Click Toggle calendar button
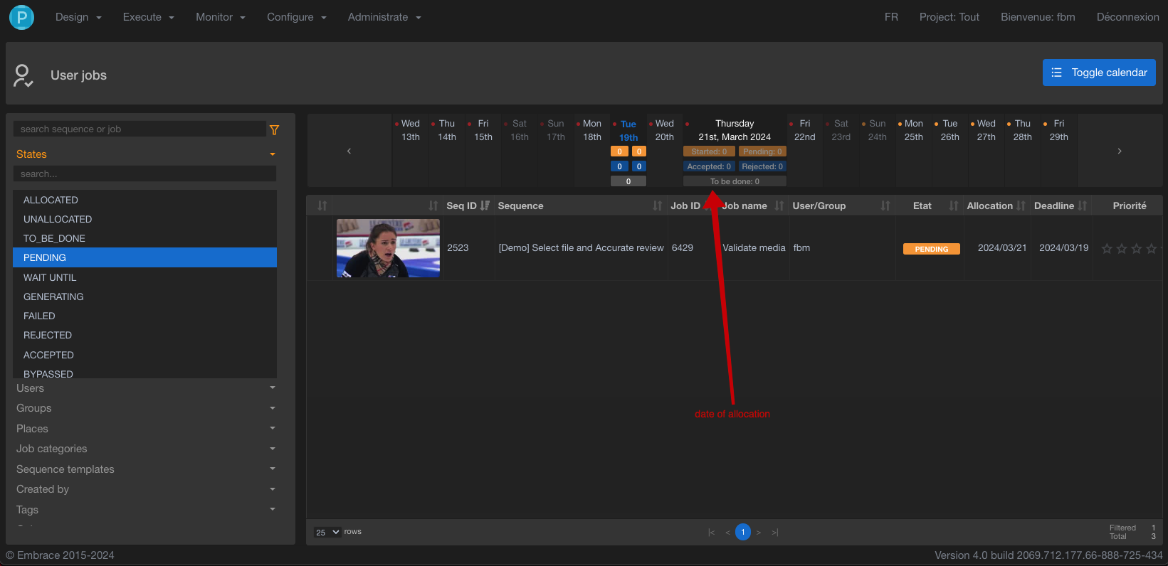 [x=1099, y=73]
